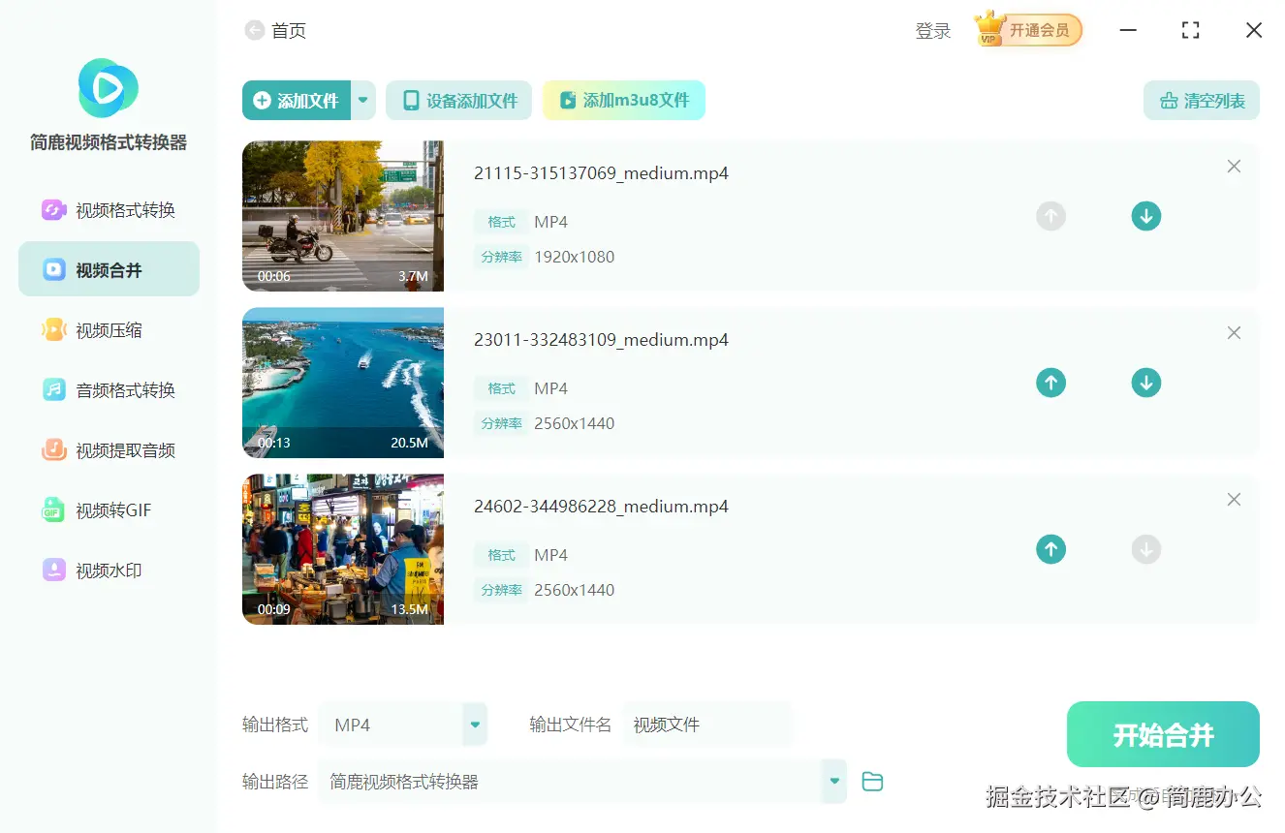This screenshot has height=833, width=1285.
Task: Click the 首页 text
Action: (x=289, y=31)
